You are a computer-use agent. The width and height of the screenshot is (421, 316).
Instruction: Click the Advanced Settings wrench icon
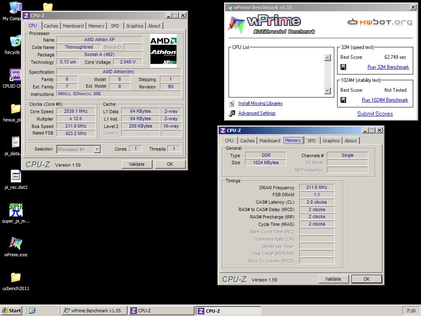coord(232,114)
